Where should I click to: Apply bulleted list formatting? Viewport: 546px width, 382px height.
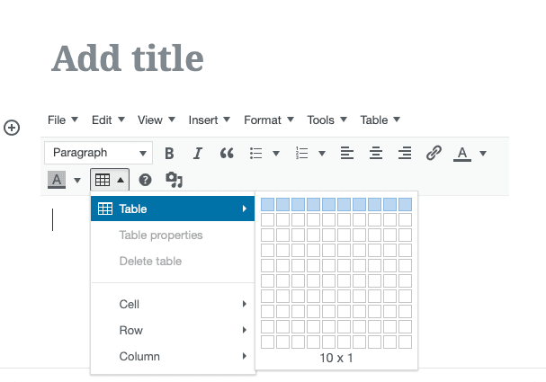pos(256,153)
